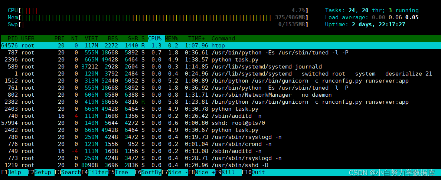Viewport: 441px width, 180px height.
Task: Click the Uptime 2 days, 22:17:27 text
Action: (365, 25)
